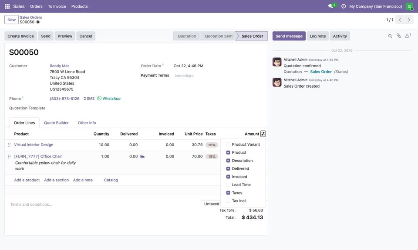Uncheck the Delivered column checkbox

228,169
